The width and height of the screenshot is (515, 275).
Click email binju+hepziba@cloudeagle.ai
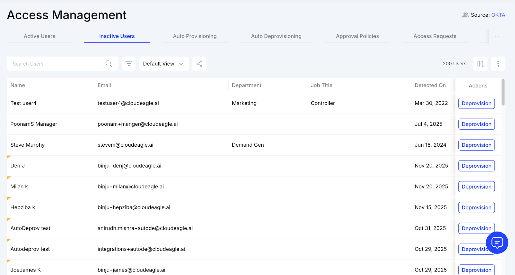coord(134,207)
